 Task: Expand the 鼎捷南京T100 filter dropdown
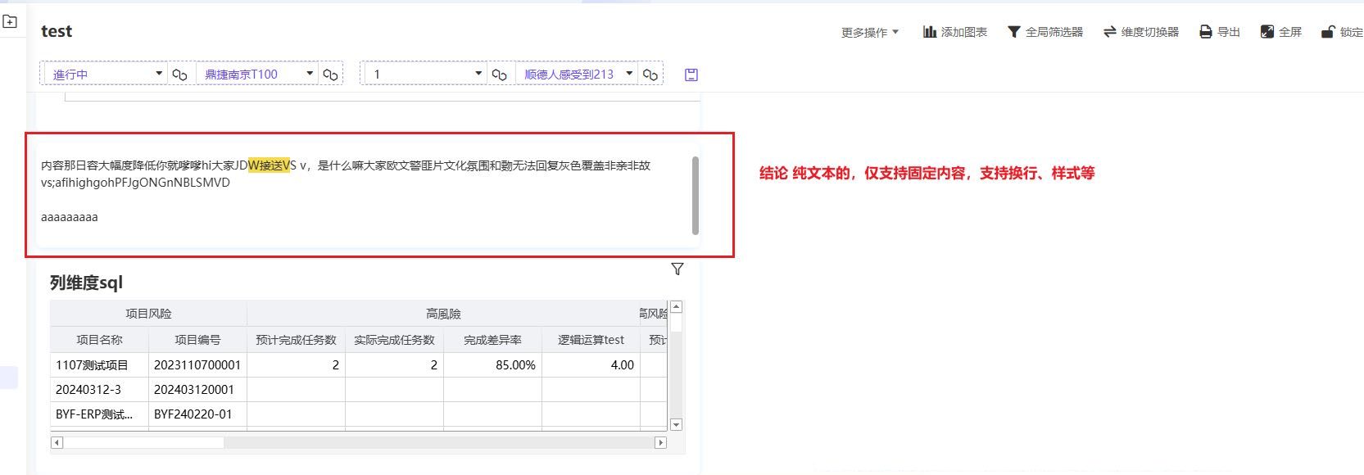(x=256, y=74)
